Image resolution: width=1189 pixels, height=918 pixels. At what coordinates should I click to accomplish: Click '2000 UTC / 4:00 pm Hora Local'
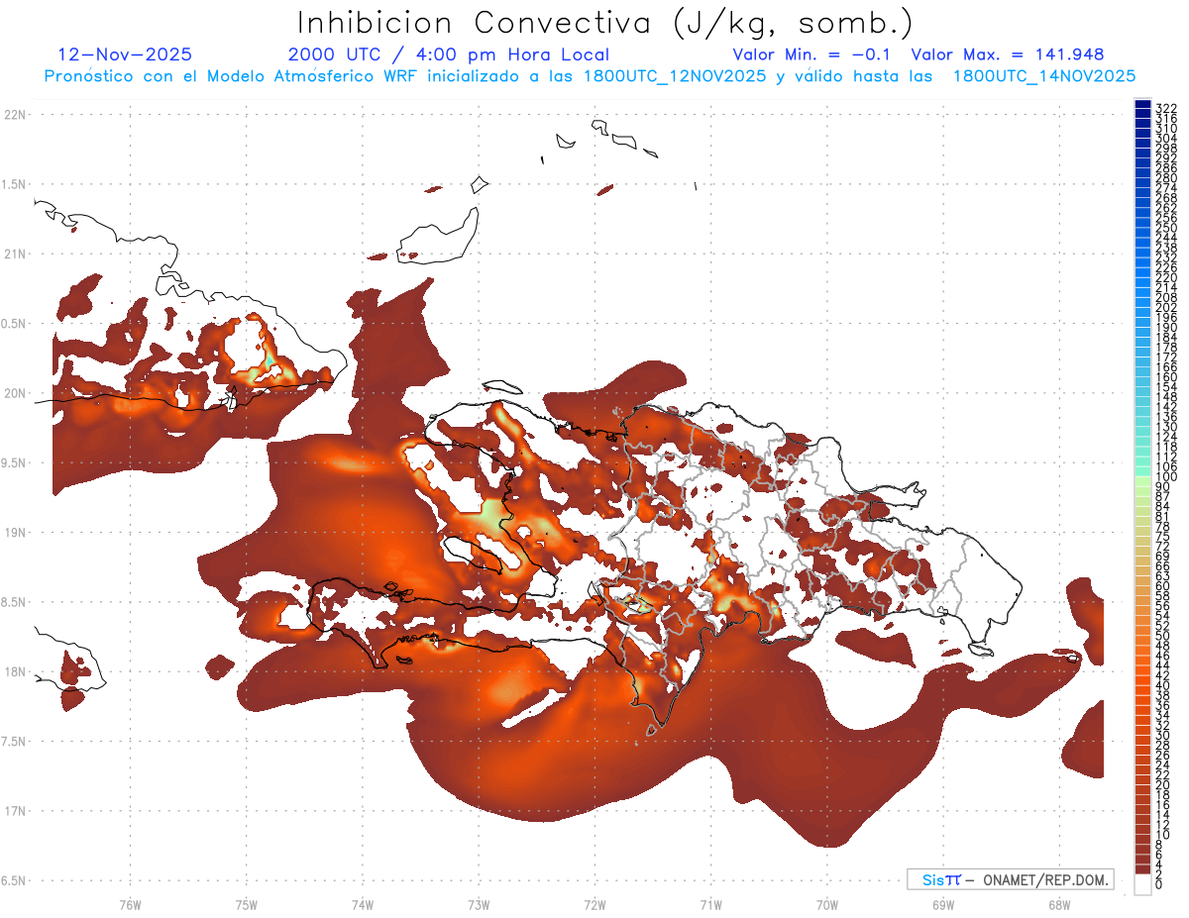448,54
